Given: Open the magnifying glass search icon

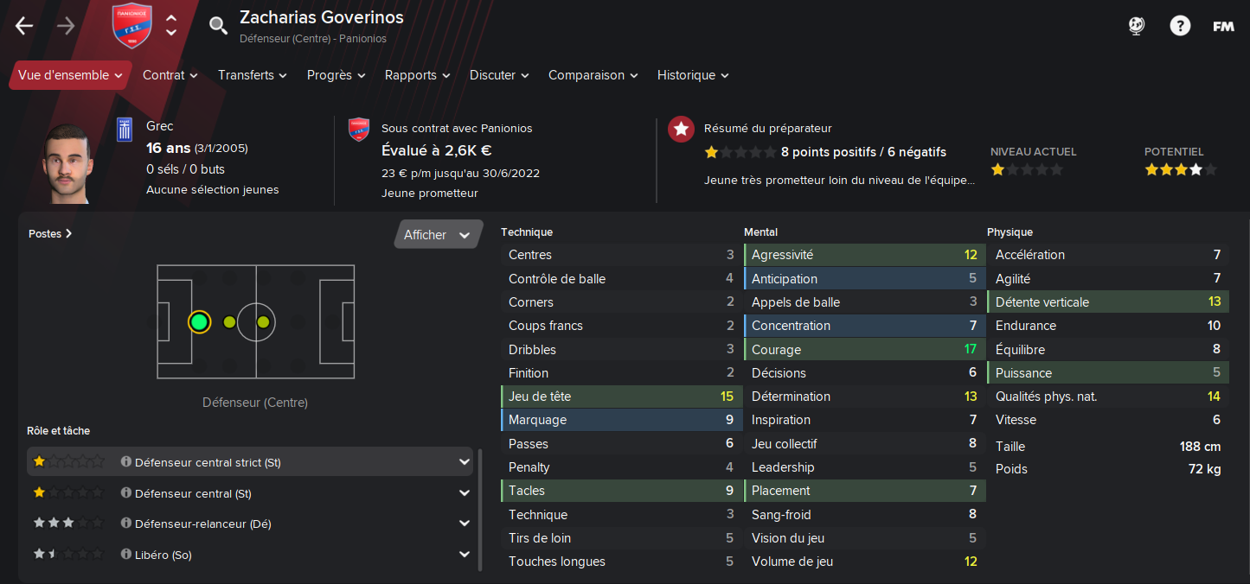Looking at the screenshot, I should pos(218,25).
